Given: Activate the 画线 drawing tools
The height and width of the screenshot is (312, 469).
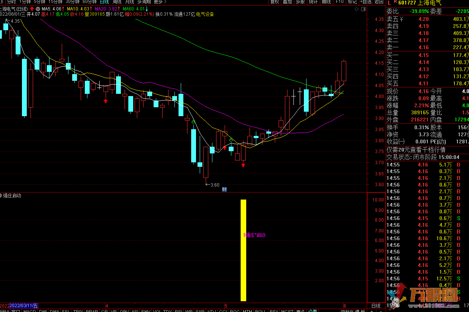Looking at the screenshot, I should pos(326,2).
